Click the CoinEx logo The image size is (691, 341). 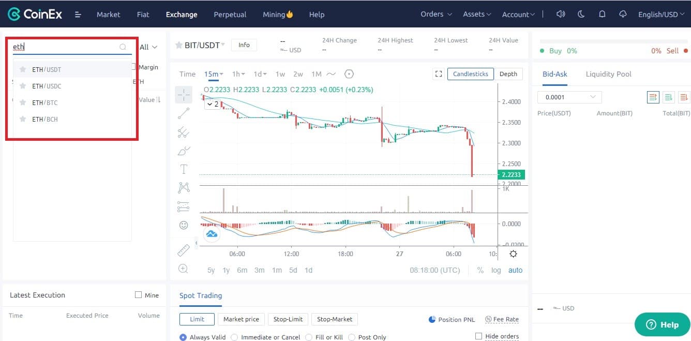[x=35, y=14]
